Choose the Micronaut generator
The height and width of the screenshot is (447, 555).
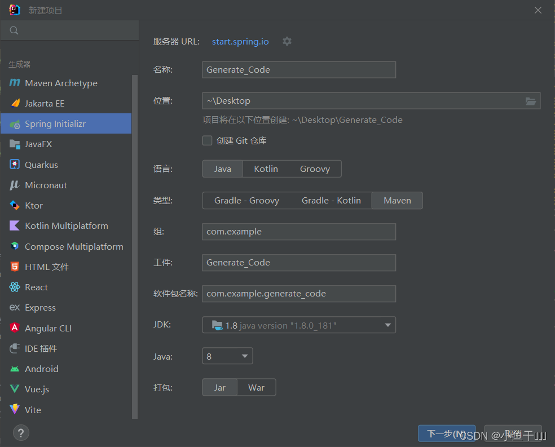(50, 185)
